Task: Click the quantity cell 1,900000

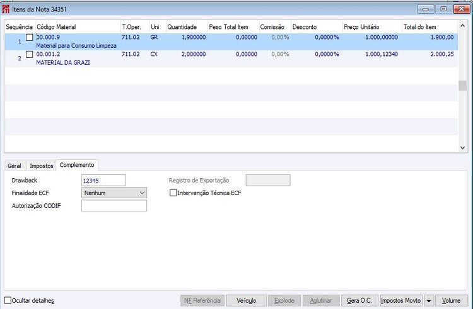Action: (194, 37)
